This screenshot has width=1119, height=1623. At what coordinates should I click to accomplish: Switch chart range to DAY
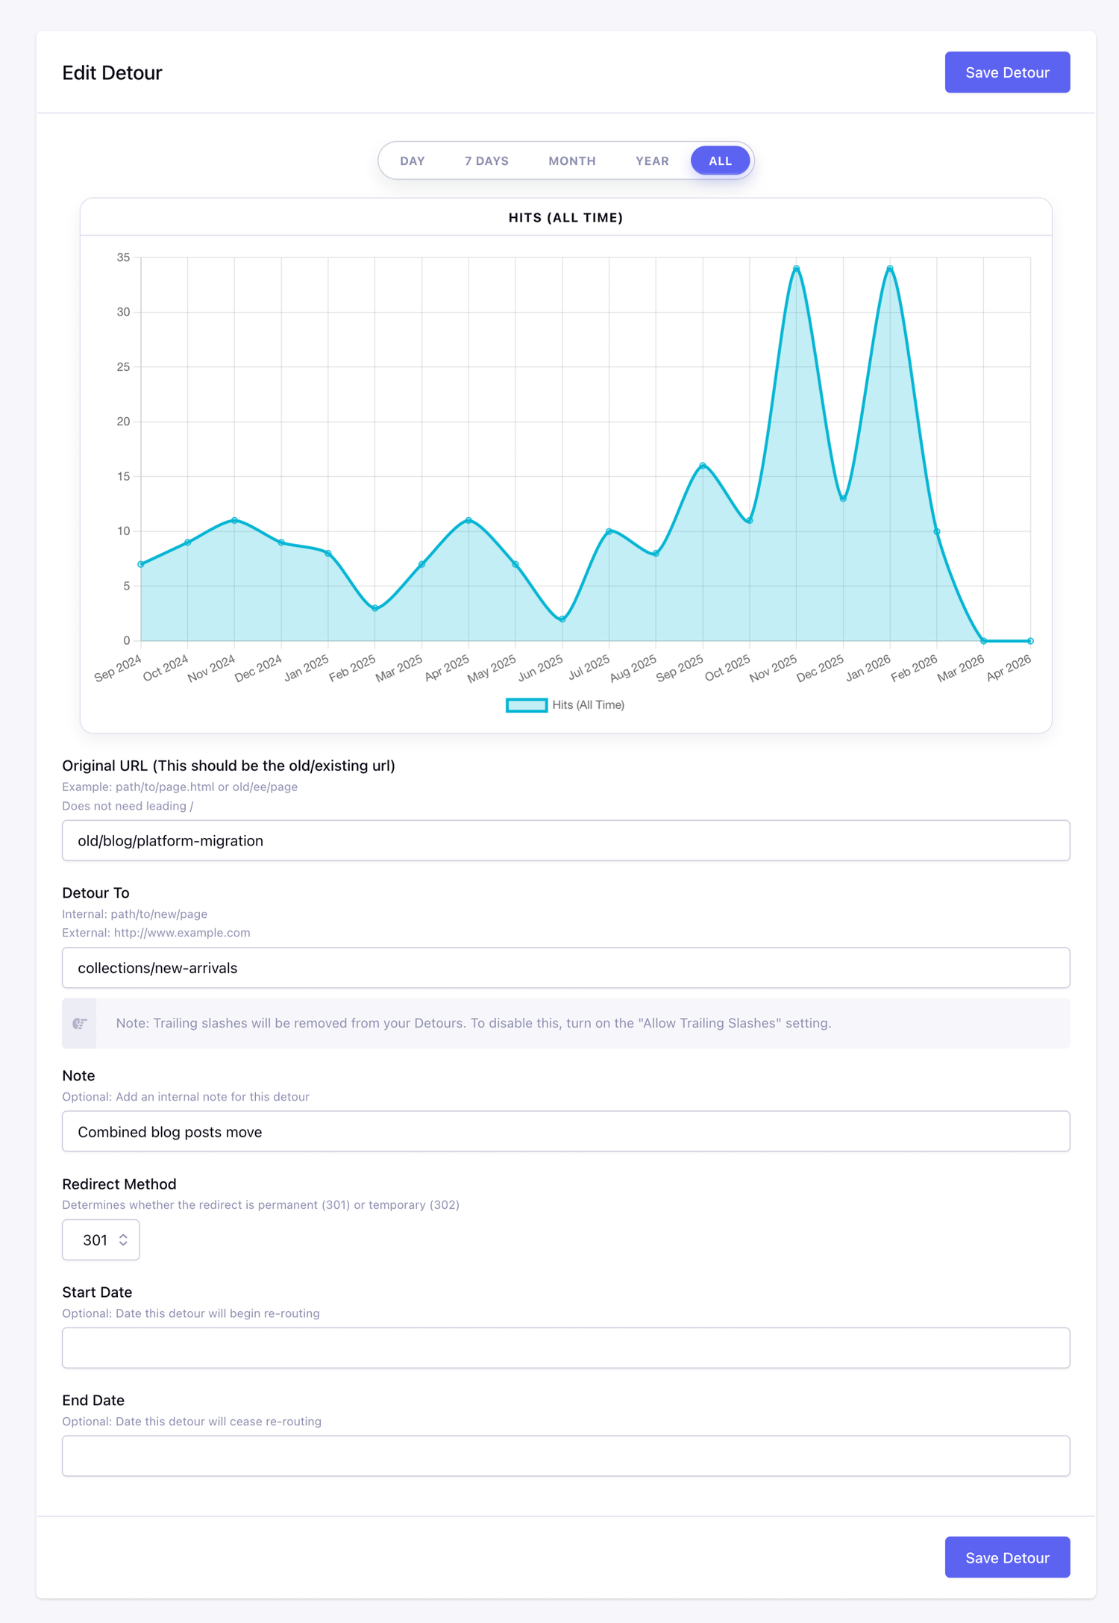pyautogui.click(x=412, y=161)
